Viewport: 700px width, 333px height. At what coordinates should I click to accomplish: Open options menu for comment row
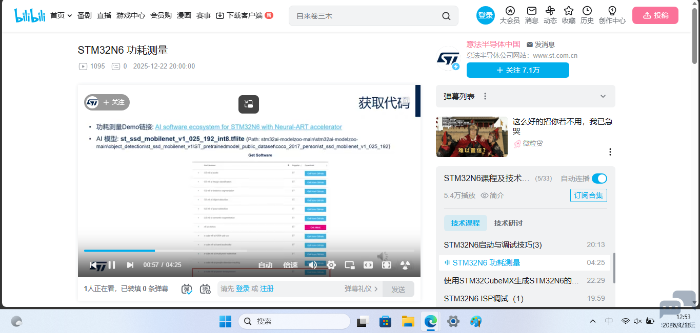pos(610,151)
